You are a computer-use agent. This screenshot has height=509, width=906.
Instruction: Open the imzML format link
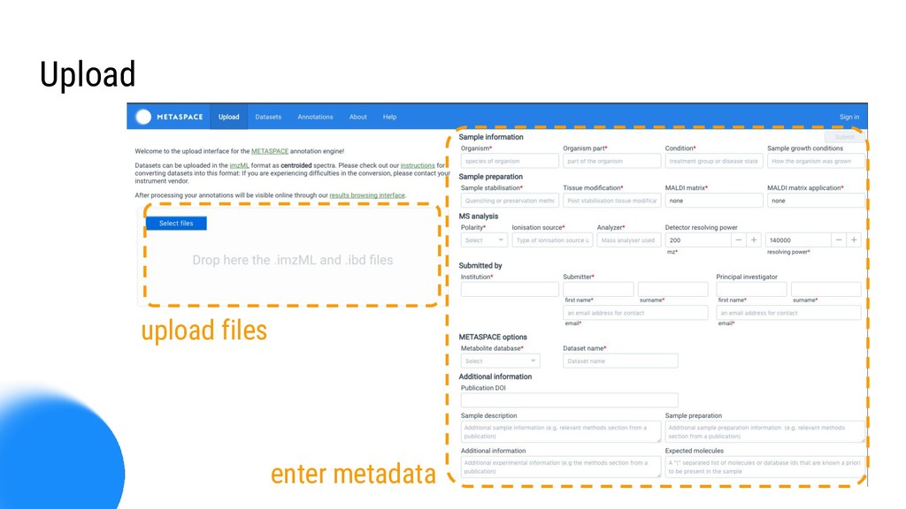tap(239, 165)
